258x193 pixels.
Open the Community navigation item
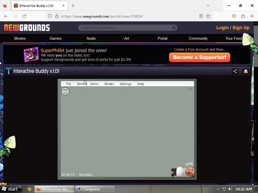pos(198,38)
